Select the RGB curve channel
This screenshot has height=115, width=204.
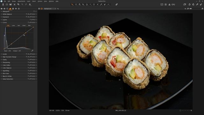[8, 26]
